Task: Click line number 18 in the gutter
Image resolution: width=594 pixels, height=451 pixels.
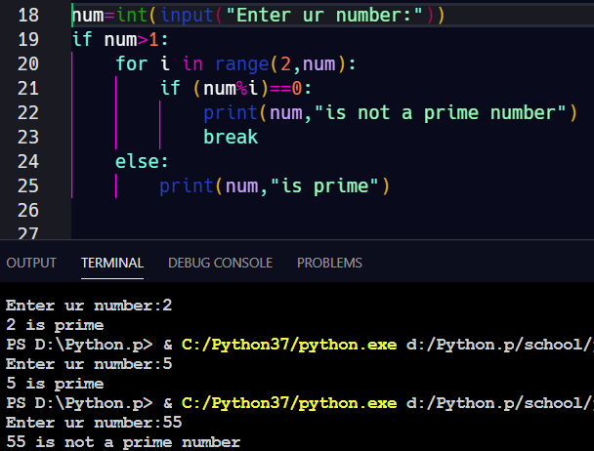Action: (x=27, y=15)
